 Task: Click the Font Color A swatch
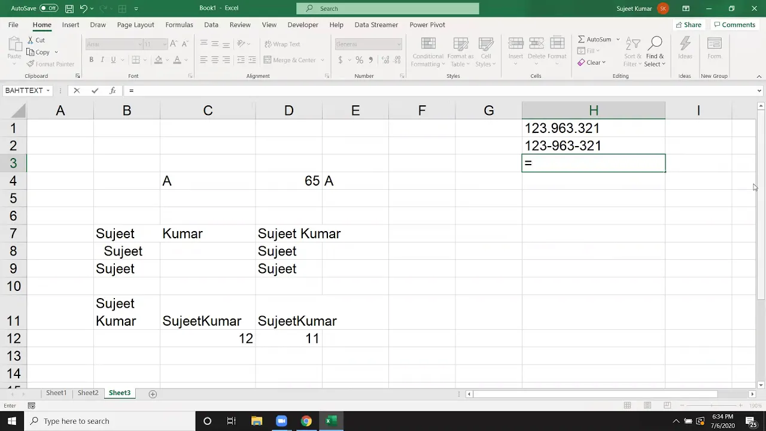(177, 60)
